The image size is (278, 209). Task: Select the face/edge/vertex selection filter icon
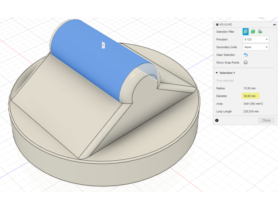coord(245,31)
